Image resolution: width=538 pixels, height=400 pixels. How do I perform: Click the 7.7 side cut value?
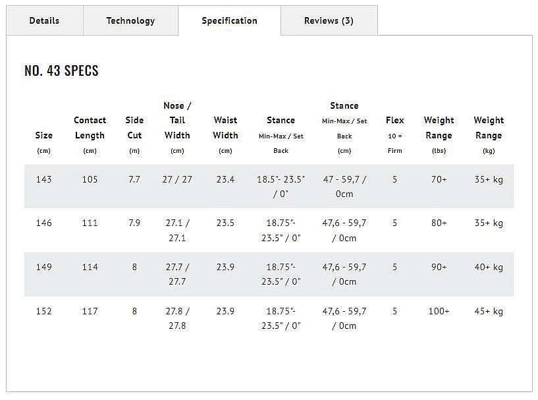pyautogui.click(x=134, y=179)
